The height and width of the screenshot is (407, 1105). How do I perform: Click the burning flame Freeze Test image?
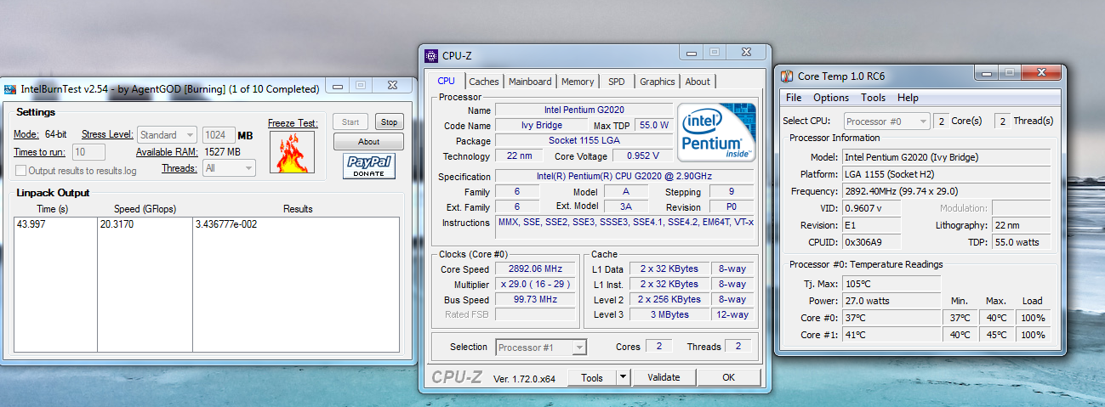pos(292,152)
